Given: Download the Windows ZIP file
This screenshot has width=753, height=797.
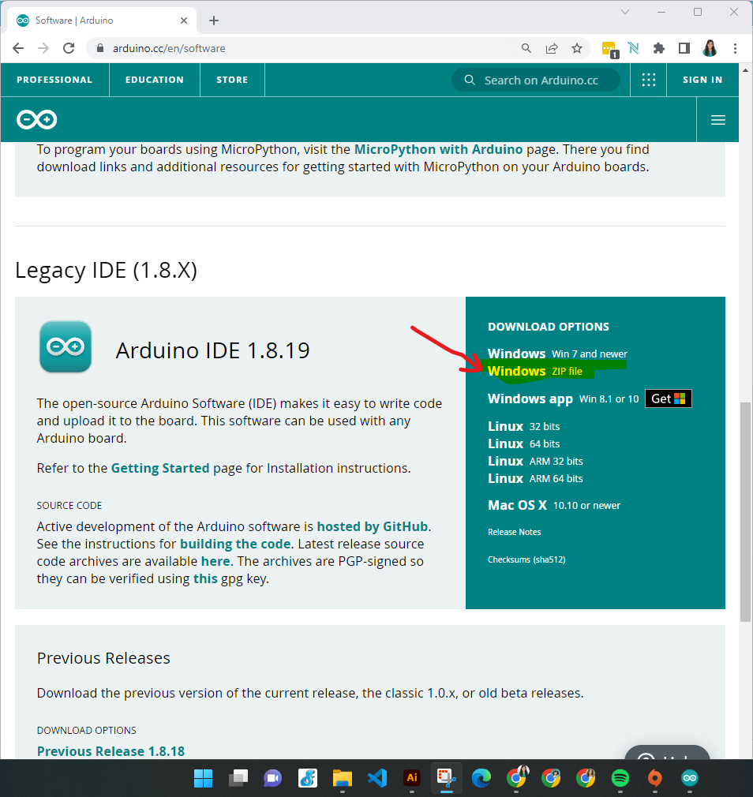Looking at the screenshot, I should (x=535, y=371).
